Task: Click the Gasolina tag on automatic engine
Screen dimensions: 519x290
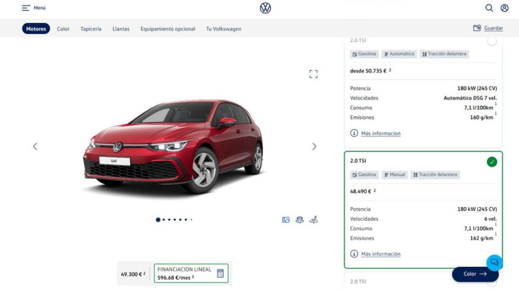Action: 364,54
